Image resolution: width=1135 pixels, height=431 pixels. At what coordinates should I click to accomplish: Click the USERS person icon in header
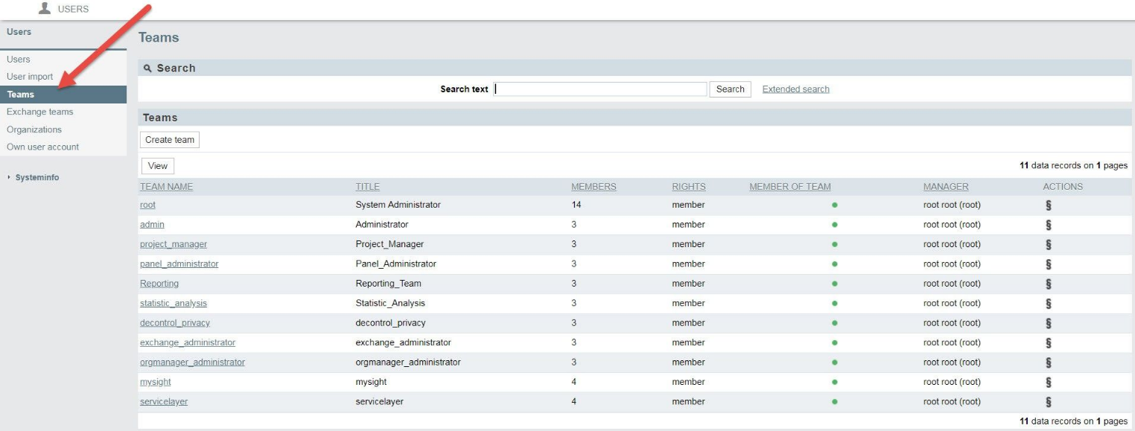tap(45, 8)
